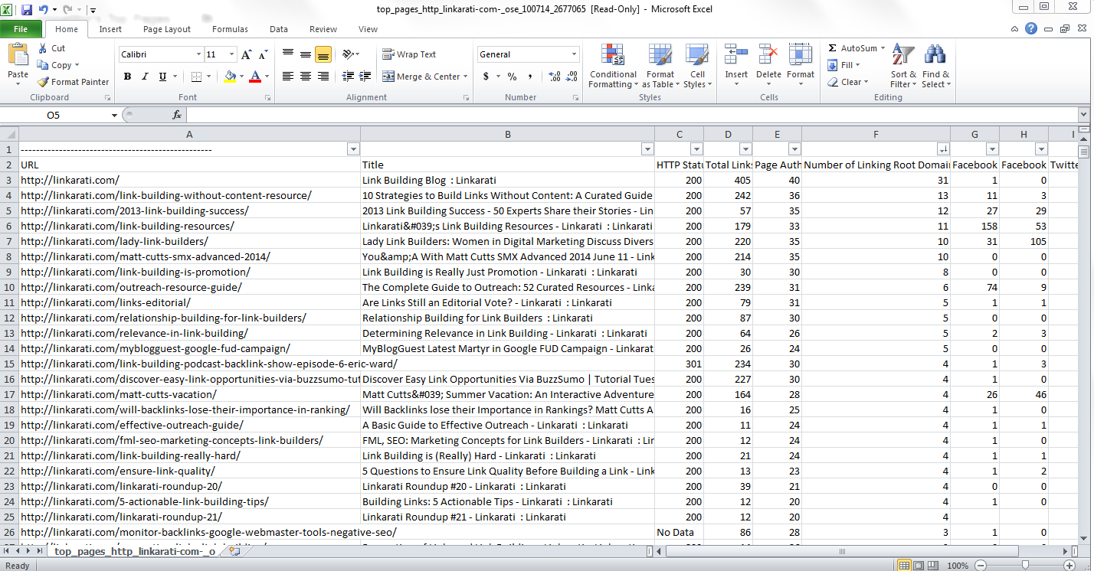
Task: Toggle Align Text Right
Action: pyautogui.click(x=323, y=77)
